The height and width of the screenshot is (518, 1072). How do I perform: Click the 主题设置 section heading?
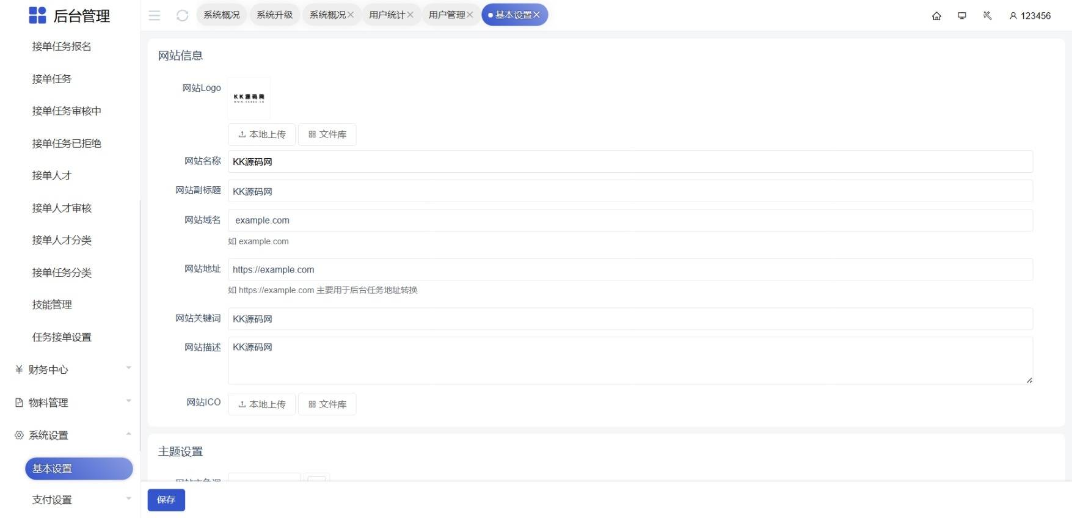pyautogui.click(x=180, y=451)
